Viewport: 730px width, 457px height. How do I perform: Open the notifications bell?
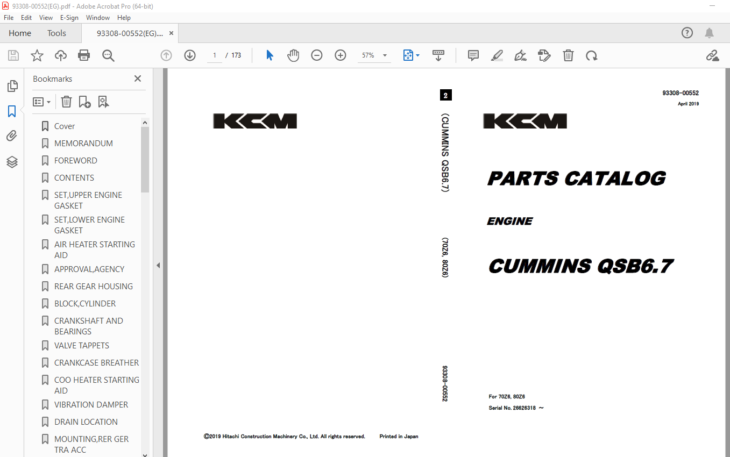point(709,33)
